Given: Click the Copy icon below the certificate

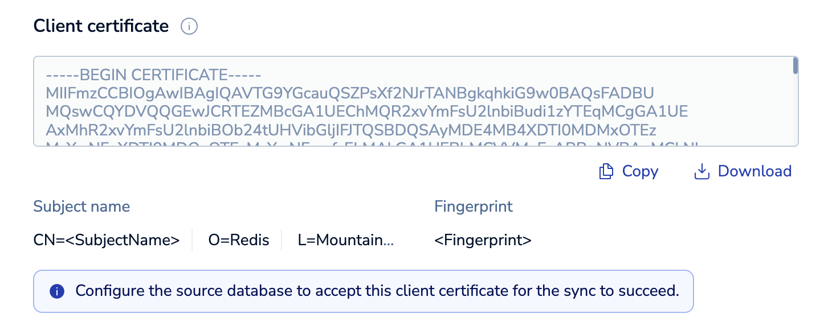Looking at the screenshot, I should (606, 171).
